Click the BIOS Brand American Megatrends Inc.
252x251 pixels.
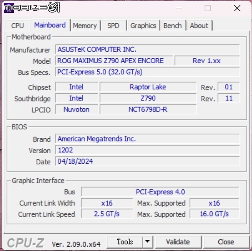[147, 139]
